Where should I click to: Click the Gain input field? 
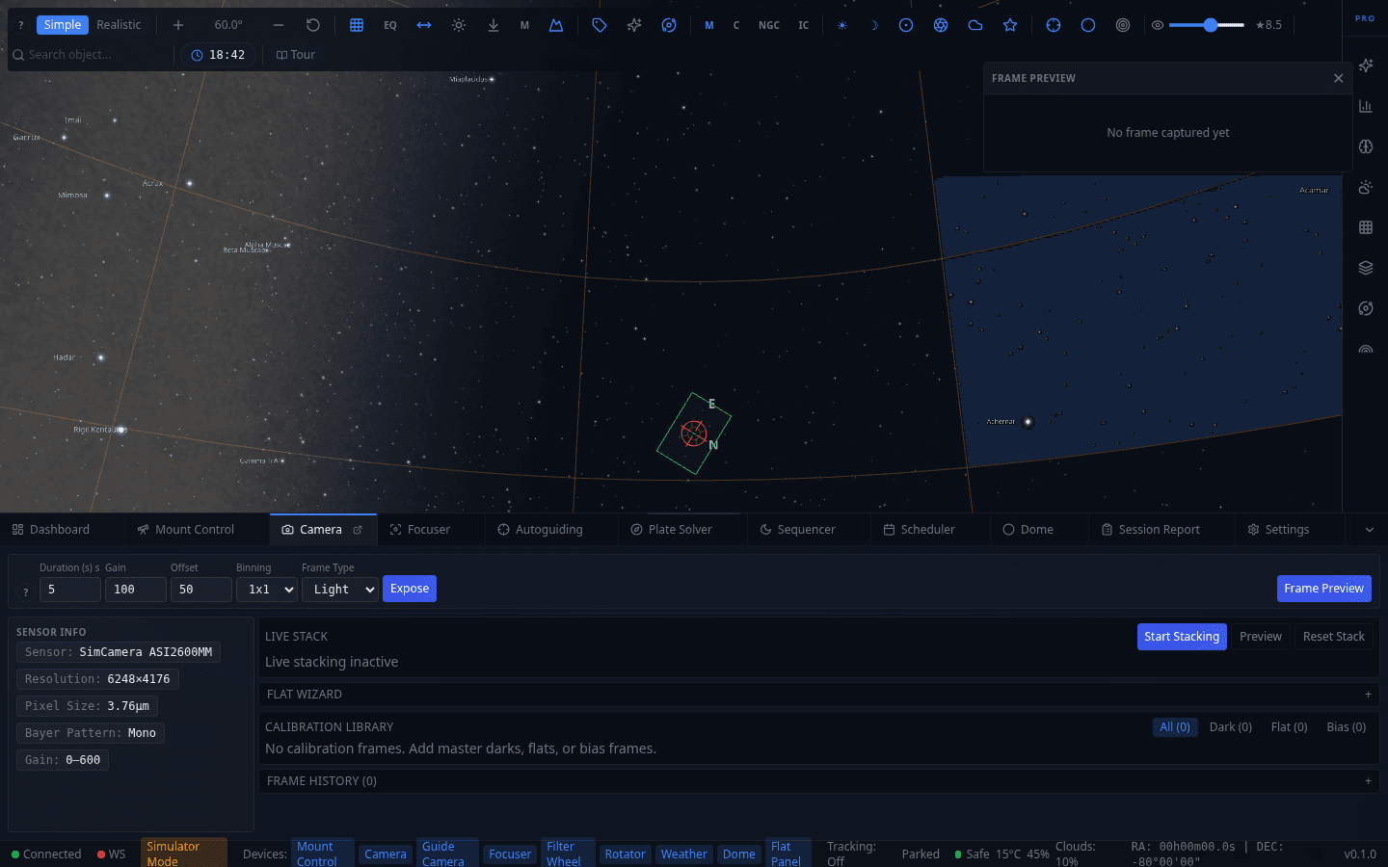point(136,590)
